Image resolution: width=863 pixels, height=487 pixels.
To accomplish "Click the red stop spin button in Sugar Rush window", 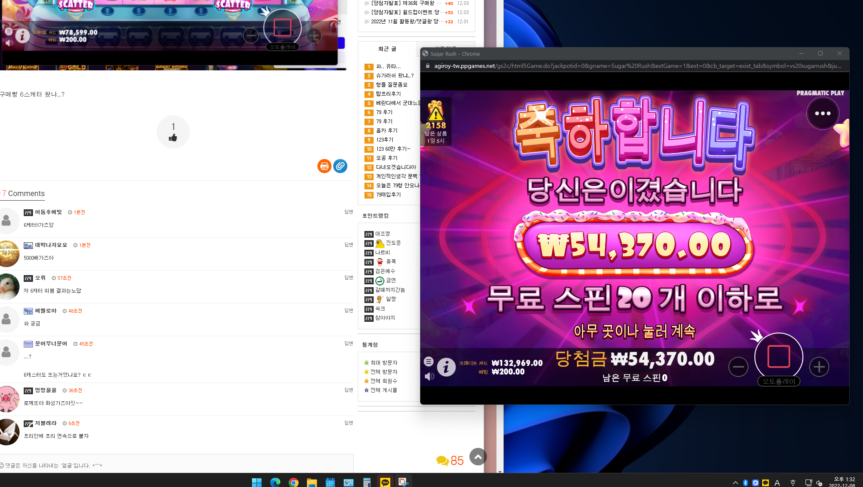I will pos(778,356).
